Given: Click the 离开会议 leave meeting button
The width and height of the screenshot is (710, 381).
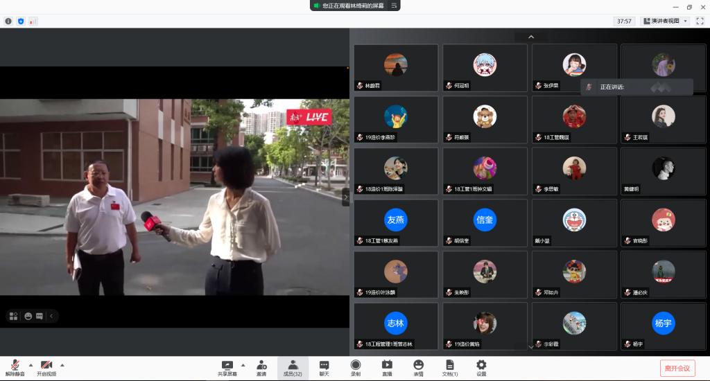Looking at the screenshot, I should [x=677, y=368].
